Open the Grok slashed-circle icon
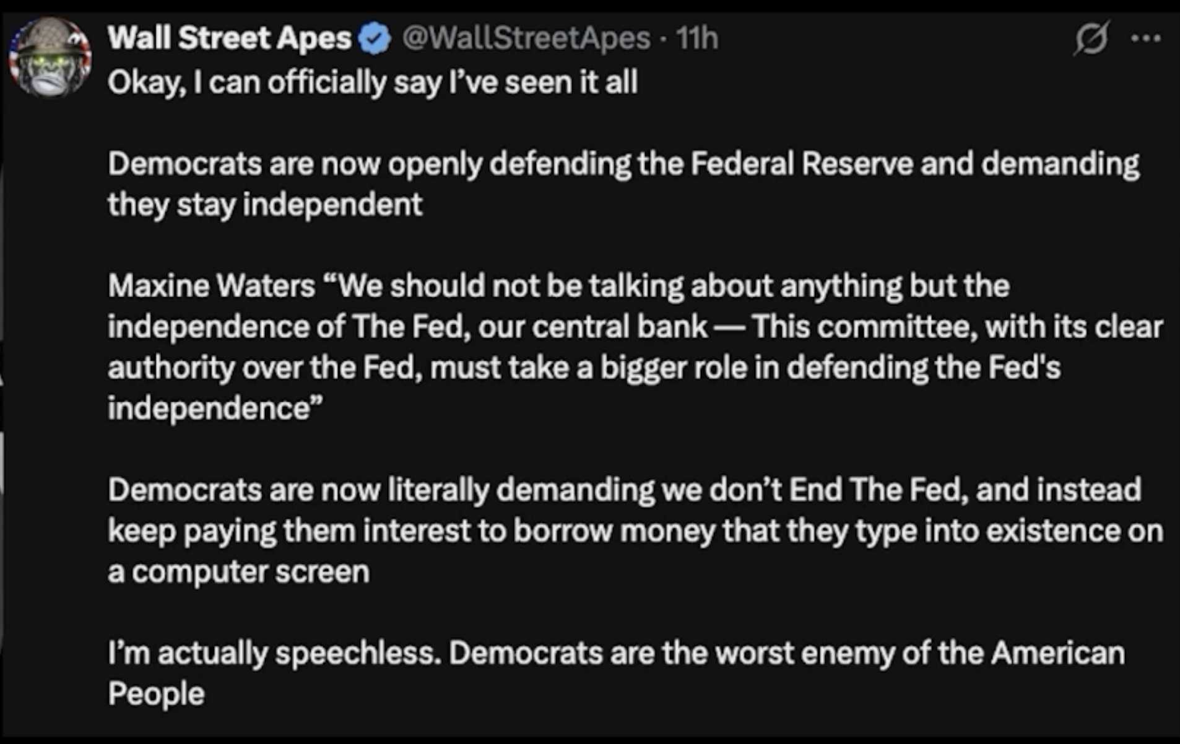This screenshot has height=744, width=1180. click(x=1091, y=38)
